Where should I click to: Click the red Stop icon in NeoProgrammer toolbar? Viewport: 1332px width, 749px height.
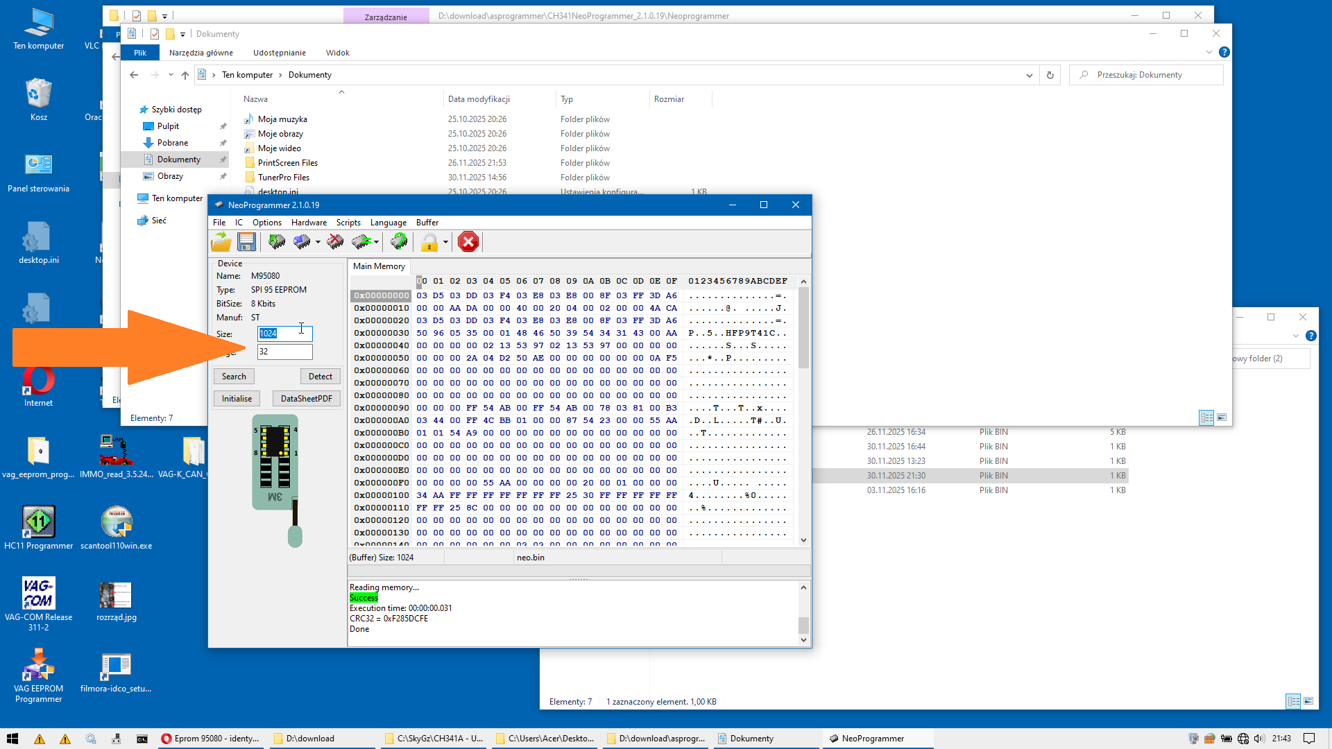(468, 242)
